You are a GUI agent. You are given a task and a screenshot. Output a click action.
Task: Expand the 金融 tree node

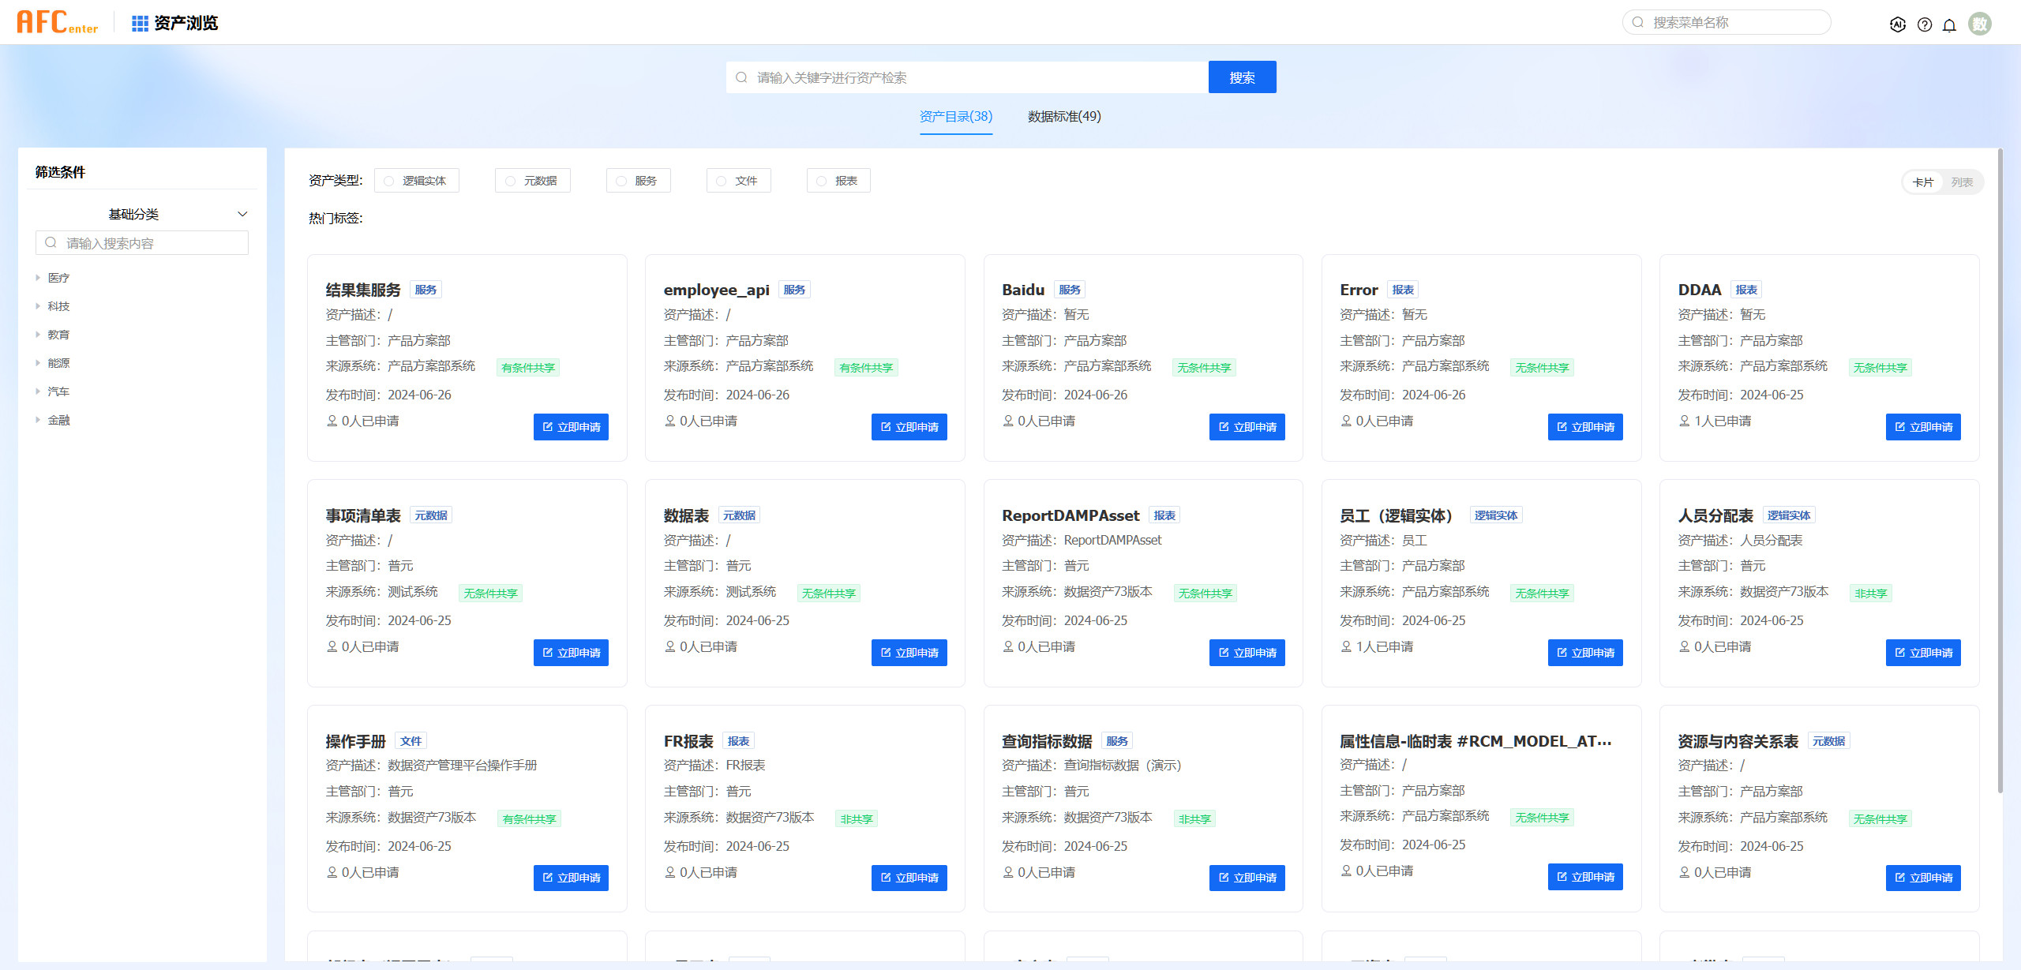click(37, 420)
